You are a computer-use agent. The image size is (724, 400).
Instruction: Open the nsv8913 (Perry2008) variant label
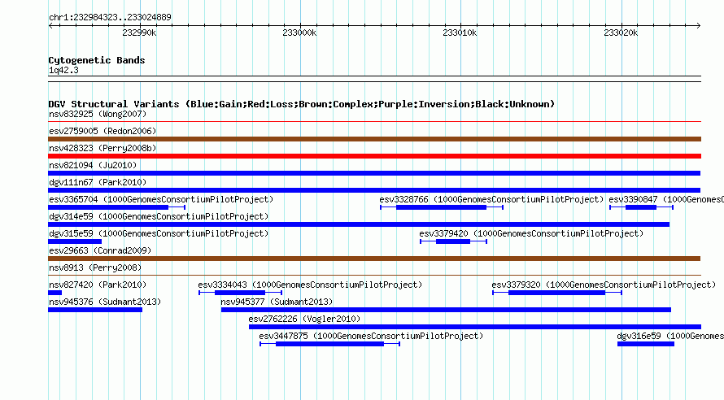(95, 267)
